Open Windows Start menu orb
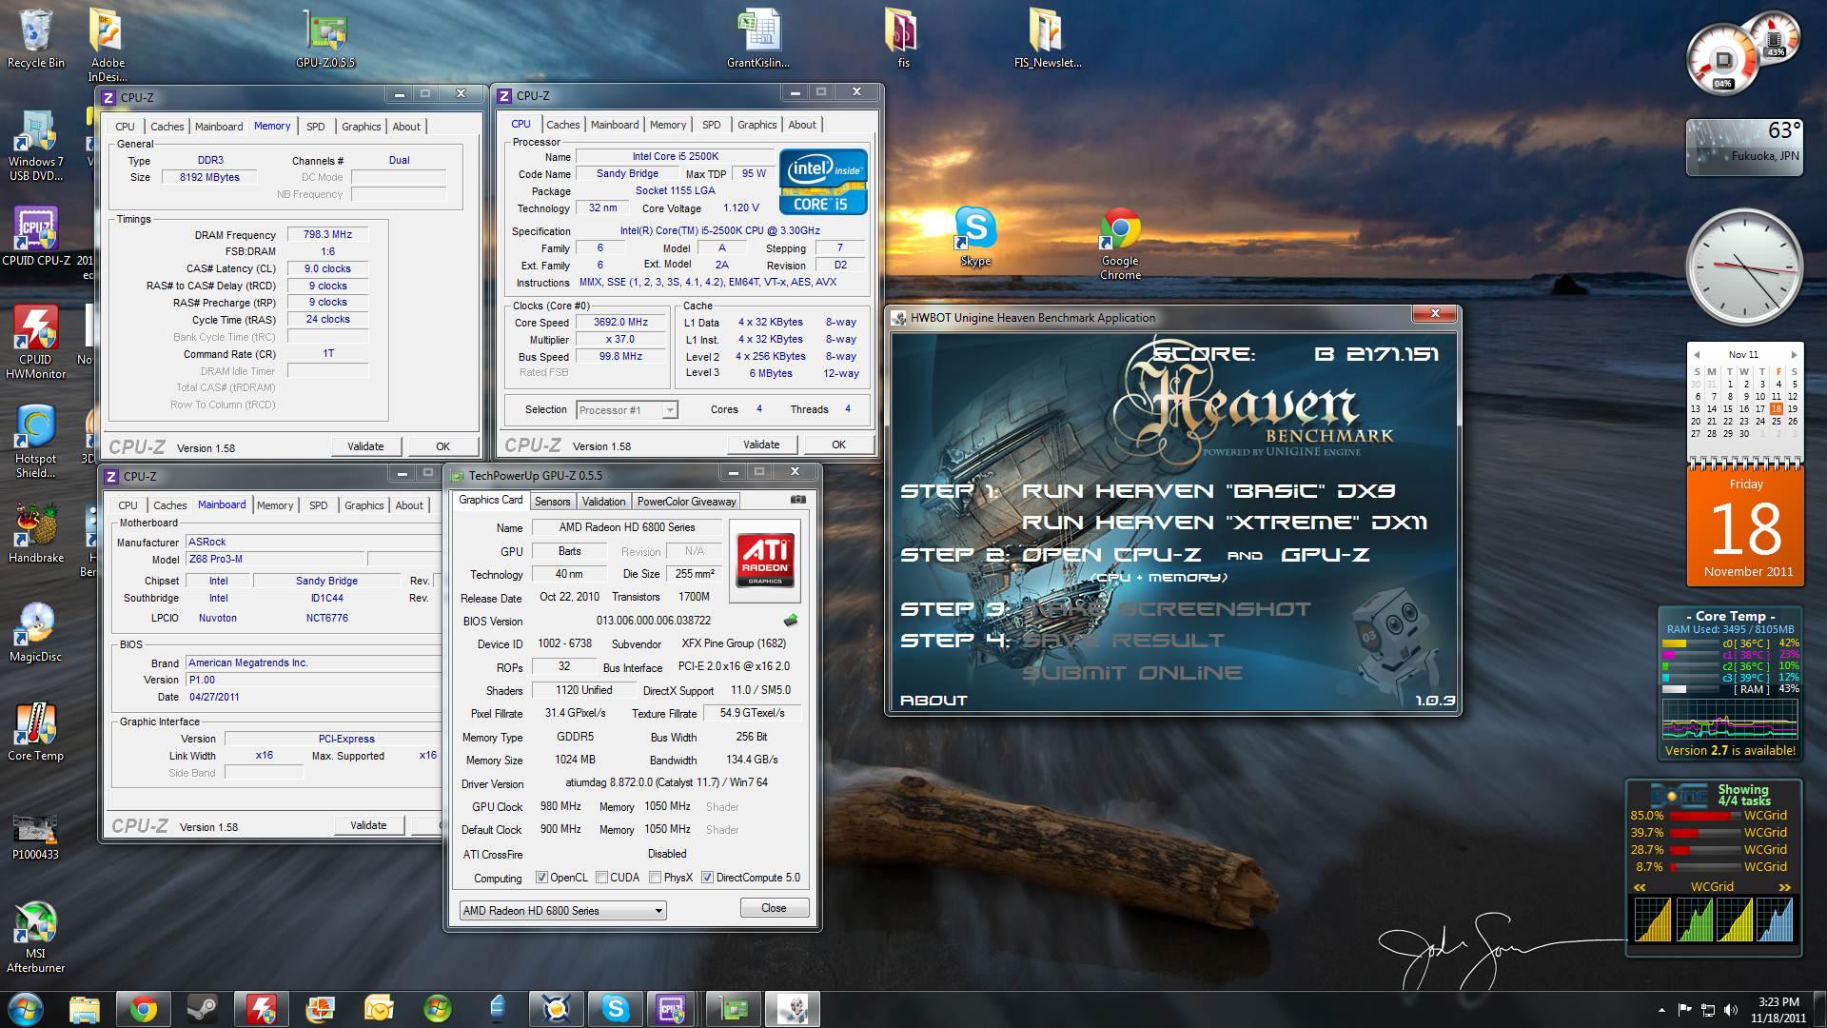The width and height of the screenshot is (1827, 1028). point(26,1008)
